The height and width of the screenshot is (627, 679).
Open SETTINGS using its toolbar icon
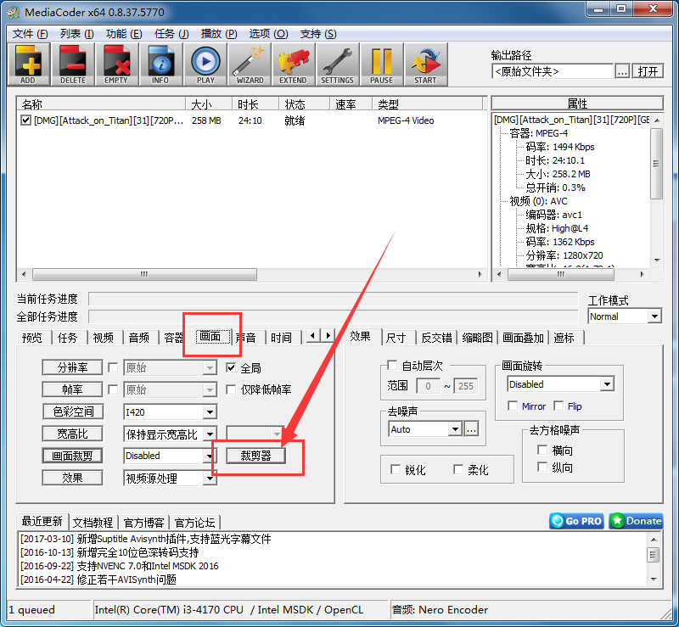click(338, 64)
